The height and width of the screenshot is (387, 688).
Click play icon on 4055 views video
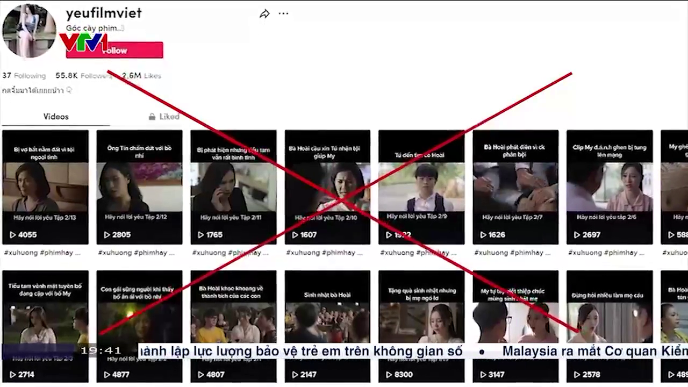(x=13, y=235)
